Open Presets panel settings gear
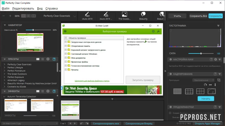The image size is (225, 126). [48, 59]
